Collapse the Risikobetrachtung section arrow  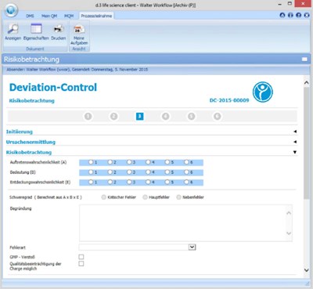(295, 152)
